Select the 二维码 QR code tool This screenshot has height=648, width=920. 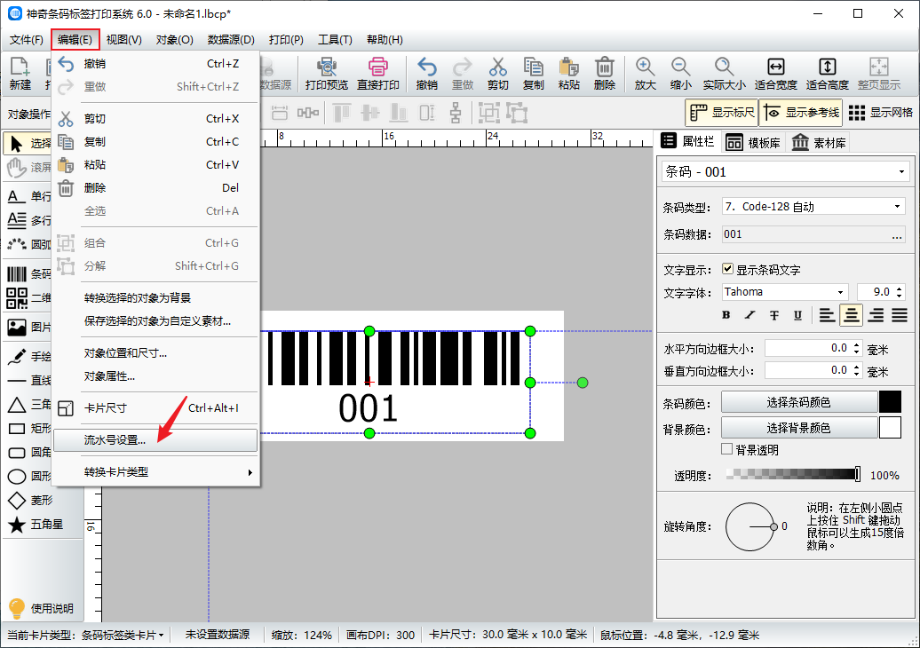point(28,298)
